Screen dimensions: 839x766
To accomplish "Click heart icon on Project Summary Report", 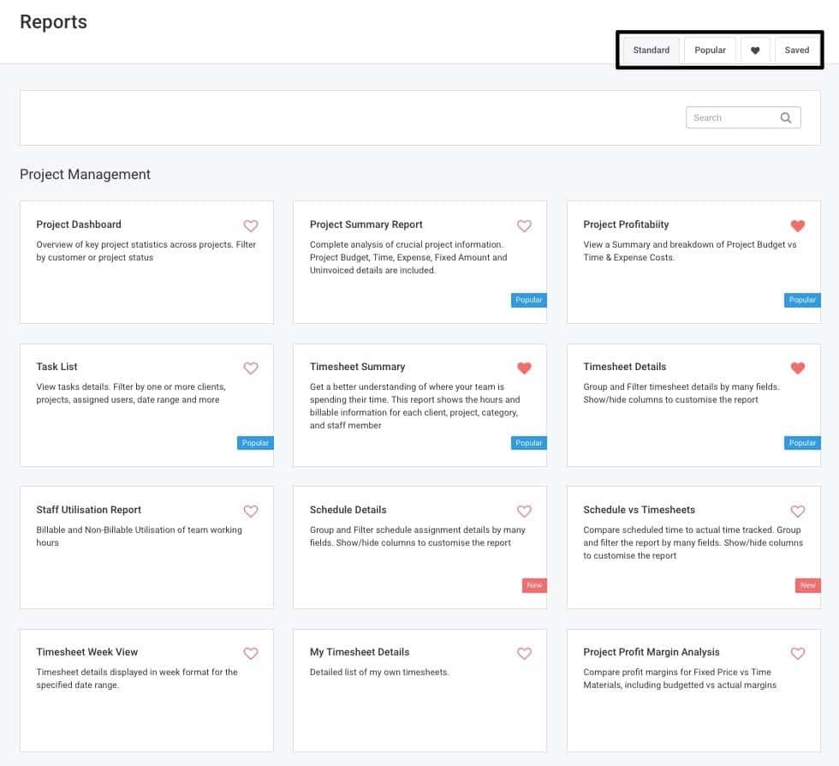I will coord(524,226).
